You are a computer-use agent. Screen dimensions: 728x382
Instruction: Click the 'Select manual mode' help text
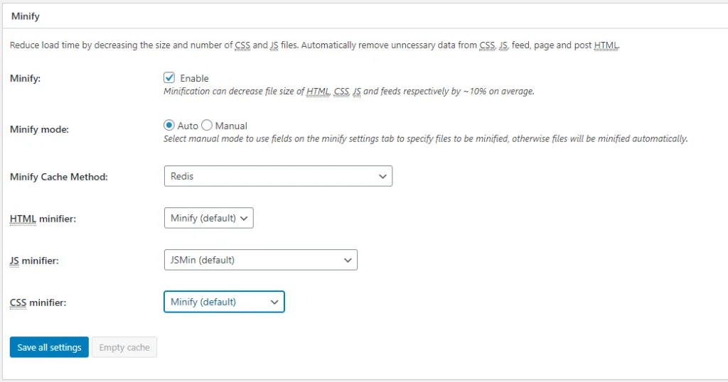tap(425, 138)
